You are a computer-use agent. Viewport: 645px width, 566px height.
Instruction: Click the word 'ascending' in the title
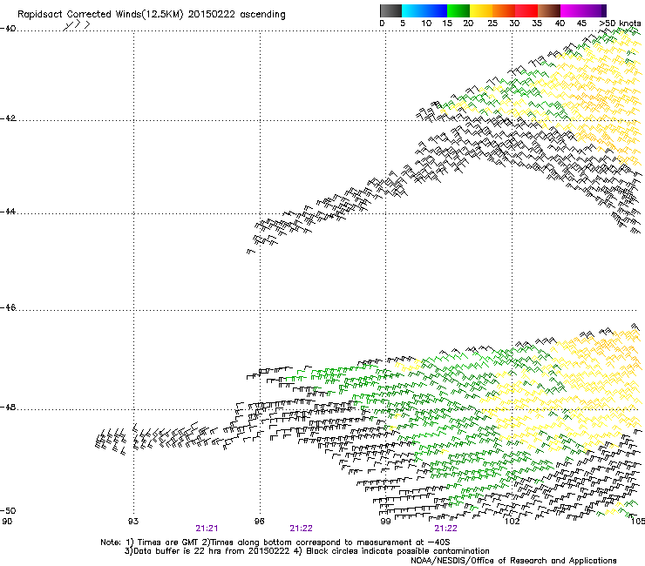click(262, 15)
